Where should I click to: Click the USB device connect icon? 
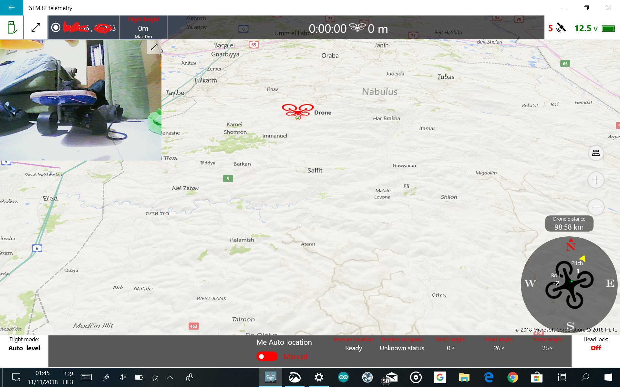[12, 28]
